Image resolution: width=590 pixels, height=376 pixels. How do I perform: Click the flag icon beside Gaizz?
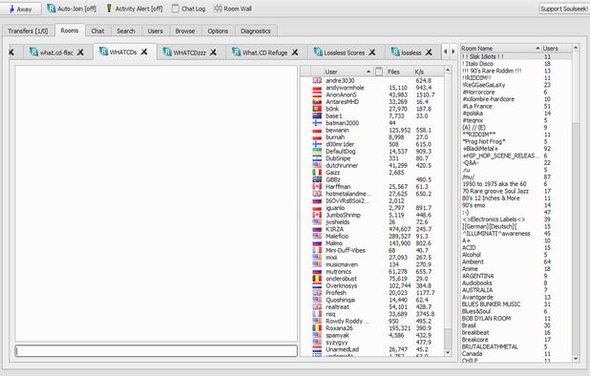317,173
